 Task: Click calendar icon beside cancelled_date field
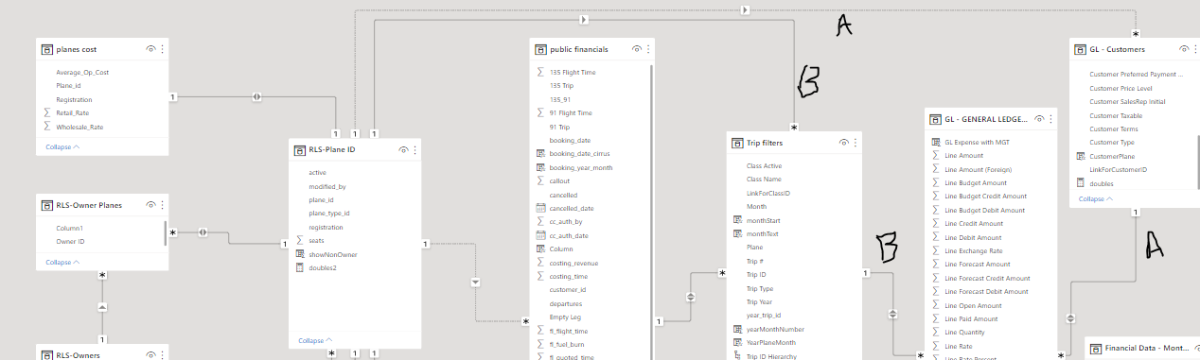pyautogui.click(x=540, y=208)
